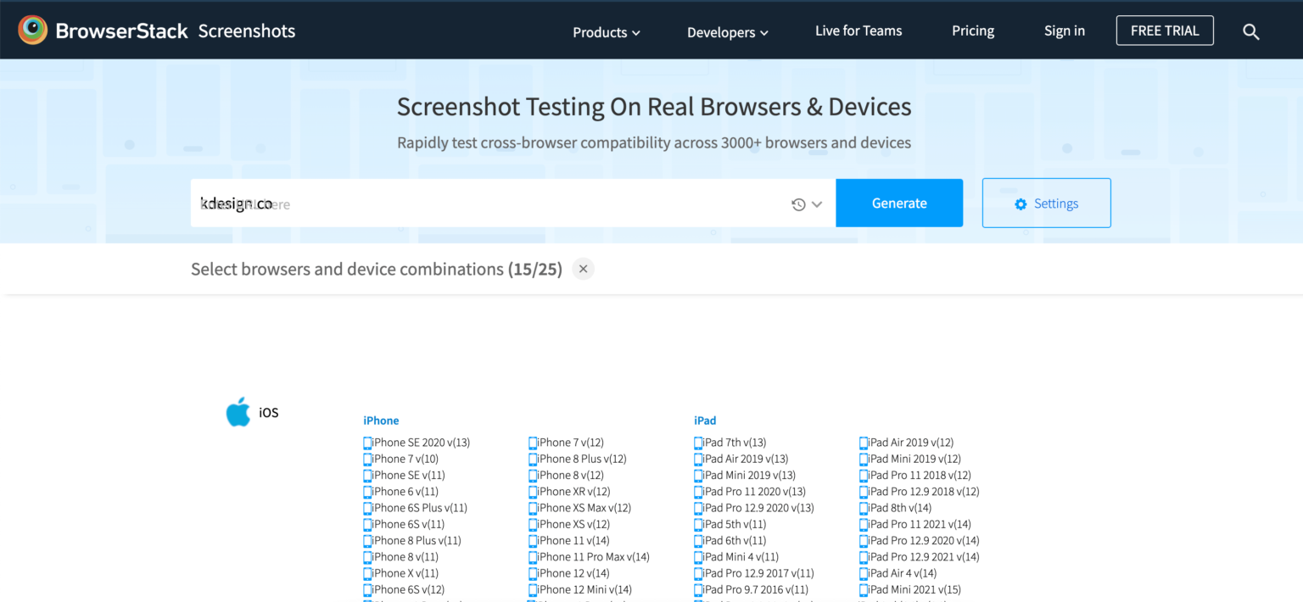Click the URL history clock icon
1303x602 pixels.
798,204
